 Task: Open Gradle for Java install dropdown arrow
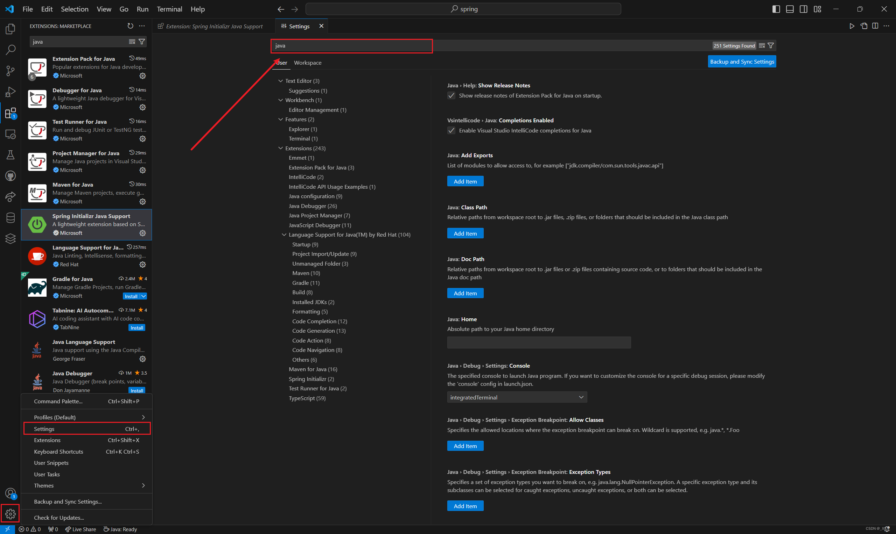pyautogui.click(x=143, y=296)
